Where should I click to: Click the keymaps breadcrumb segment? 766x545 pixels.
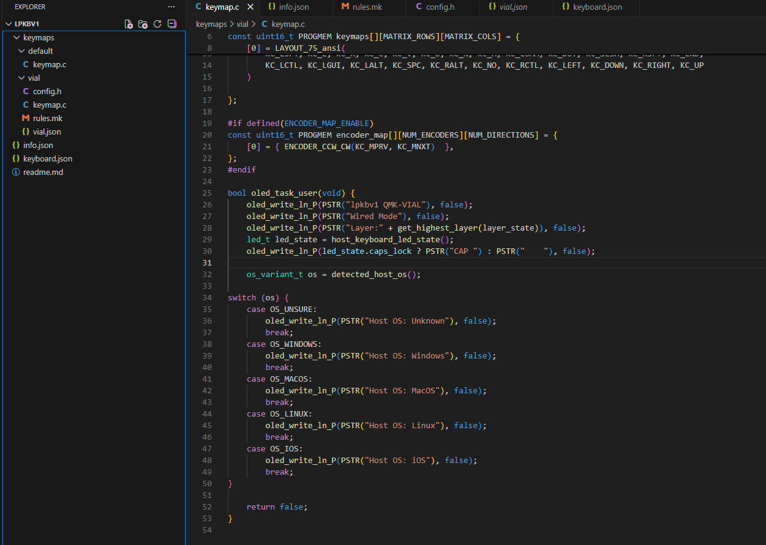coord(211,24)
